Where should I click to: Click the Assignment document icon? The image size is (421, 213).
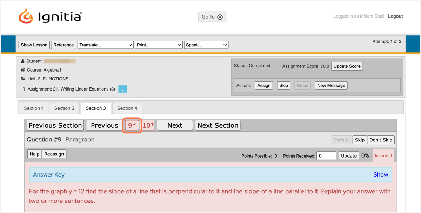23,89
